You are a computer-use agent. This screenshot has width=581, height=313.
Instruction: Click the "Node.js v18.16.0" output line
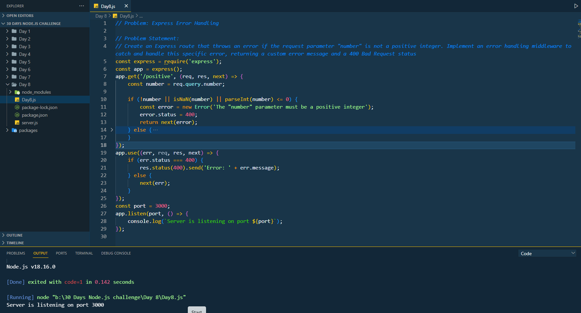point(31,266)
